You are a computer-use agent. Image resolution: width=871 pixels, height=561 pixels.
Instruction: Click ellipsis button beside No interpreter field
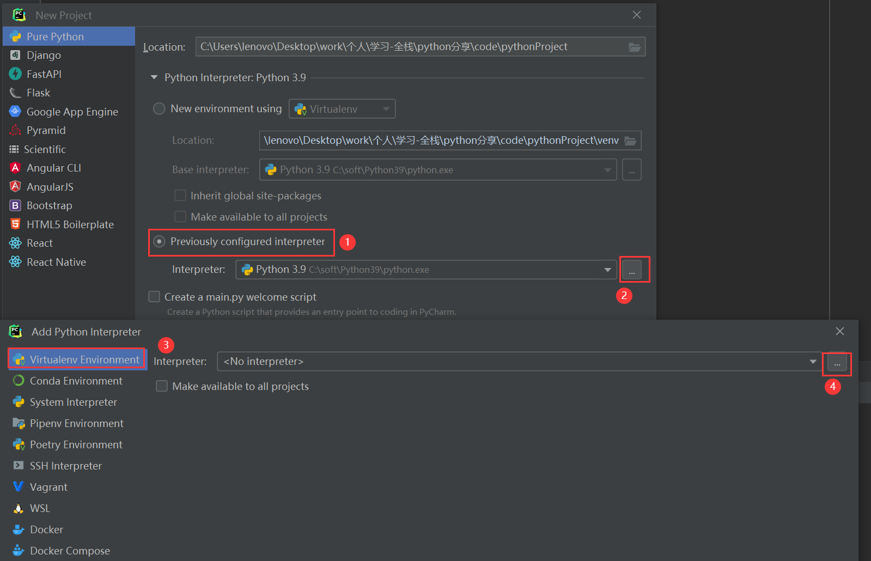(x=837, y=363)
